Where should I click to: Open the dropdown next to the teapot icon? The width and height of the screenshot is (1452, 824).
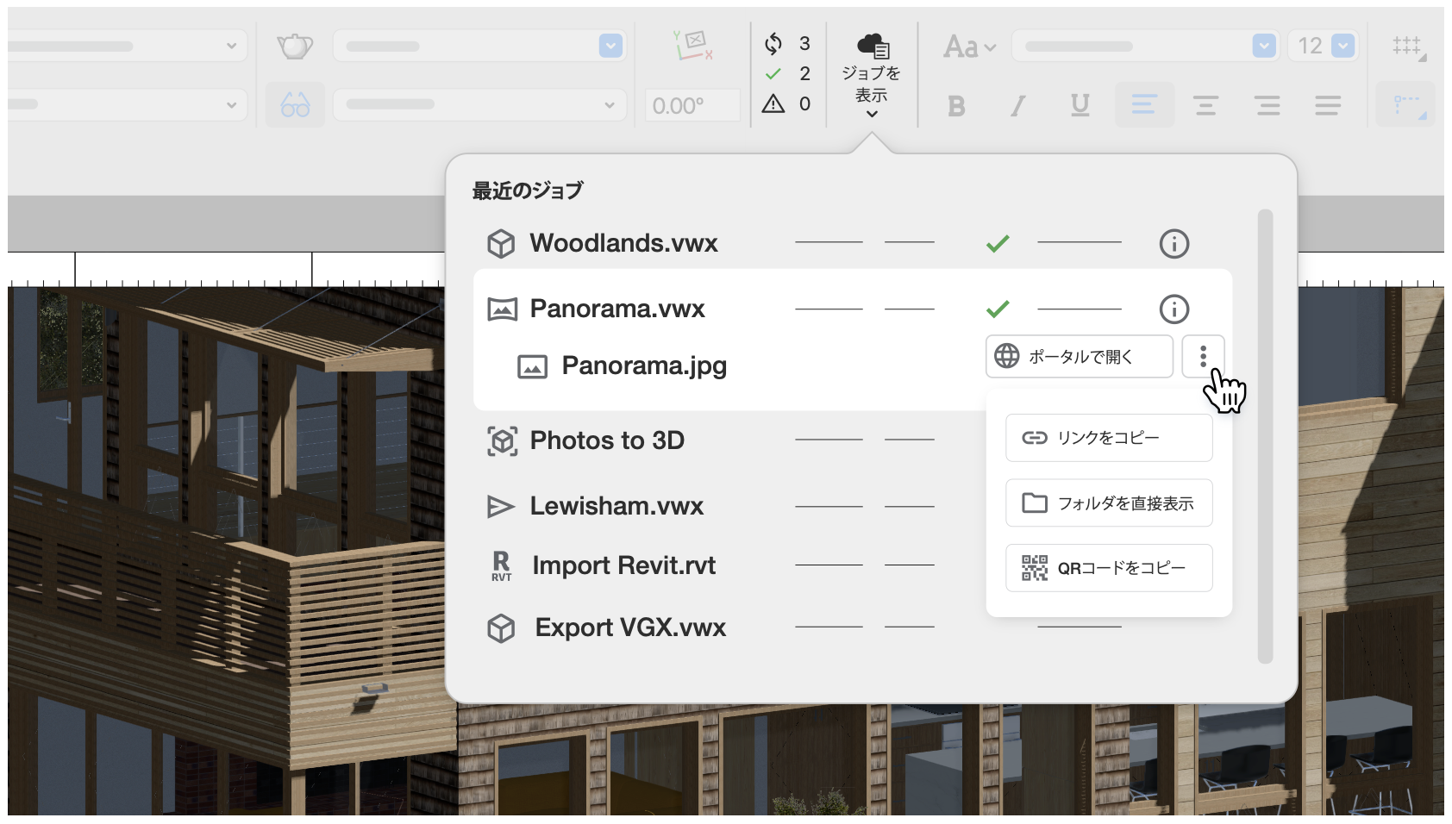pyautogui.click(x=610, y=46)
